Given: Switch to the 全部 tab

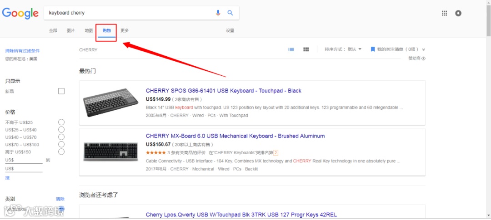Looking at the screenshot, I should 53,31.
